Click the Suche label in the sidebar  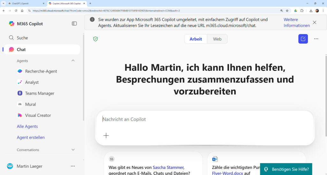point(22,38)
